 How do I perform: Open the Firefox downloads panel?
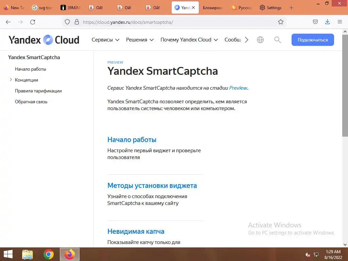(x=327, y=22)
